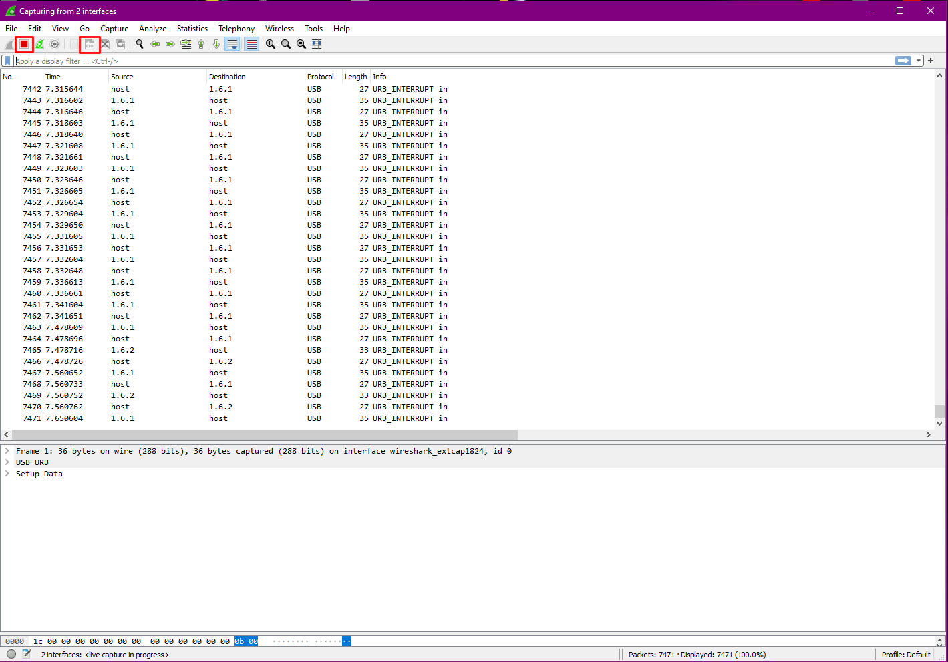Click into the display filter field

pos(454,61)
